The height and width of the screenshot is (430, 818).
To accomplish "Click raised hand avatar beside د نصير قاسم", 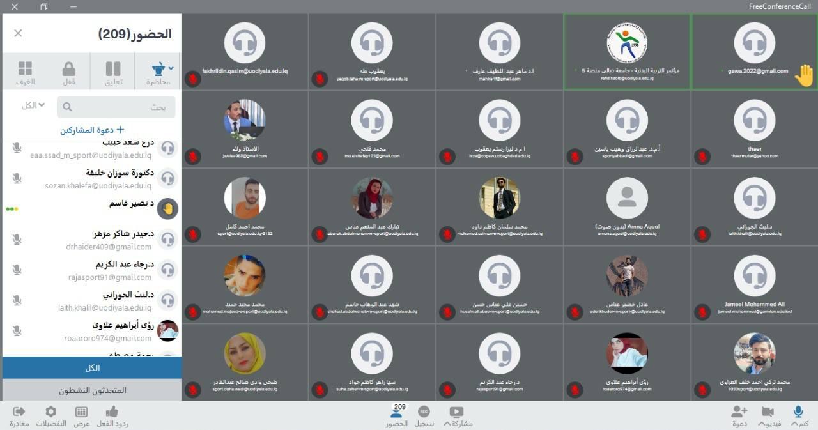I will coord(167,208).
